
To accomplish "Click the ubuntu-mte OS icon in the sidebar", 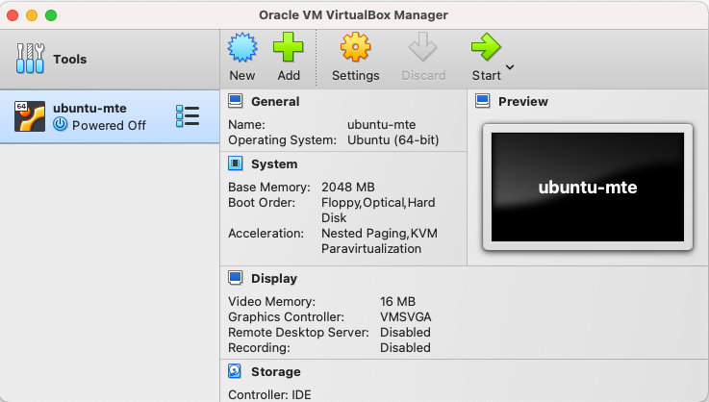I will pos(30,116).
